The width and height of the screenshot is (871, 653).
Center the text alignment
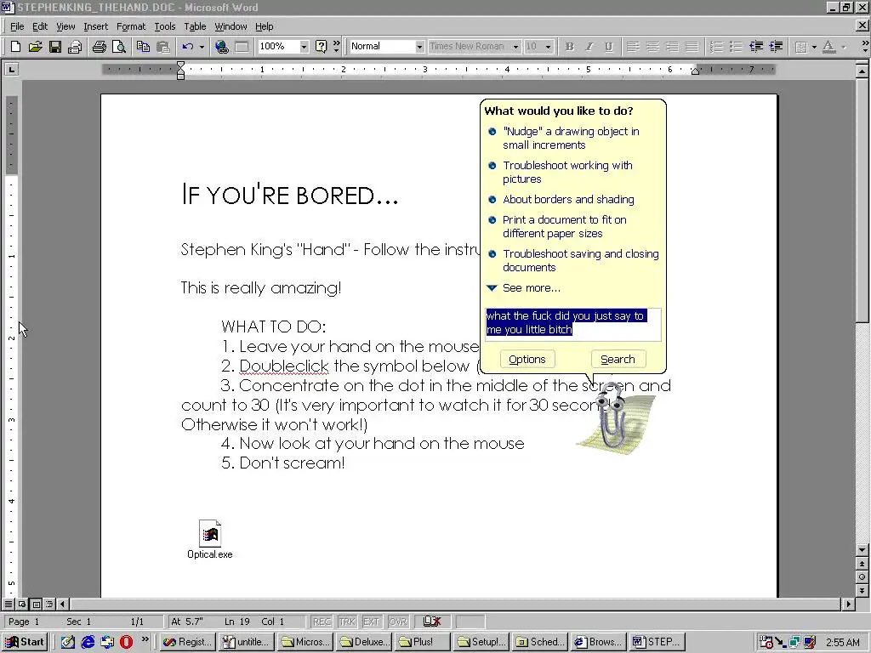pos(652,47)
